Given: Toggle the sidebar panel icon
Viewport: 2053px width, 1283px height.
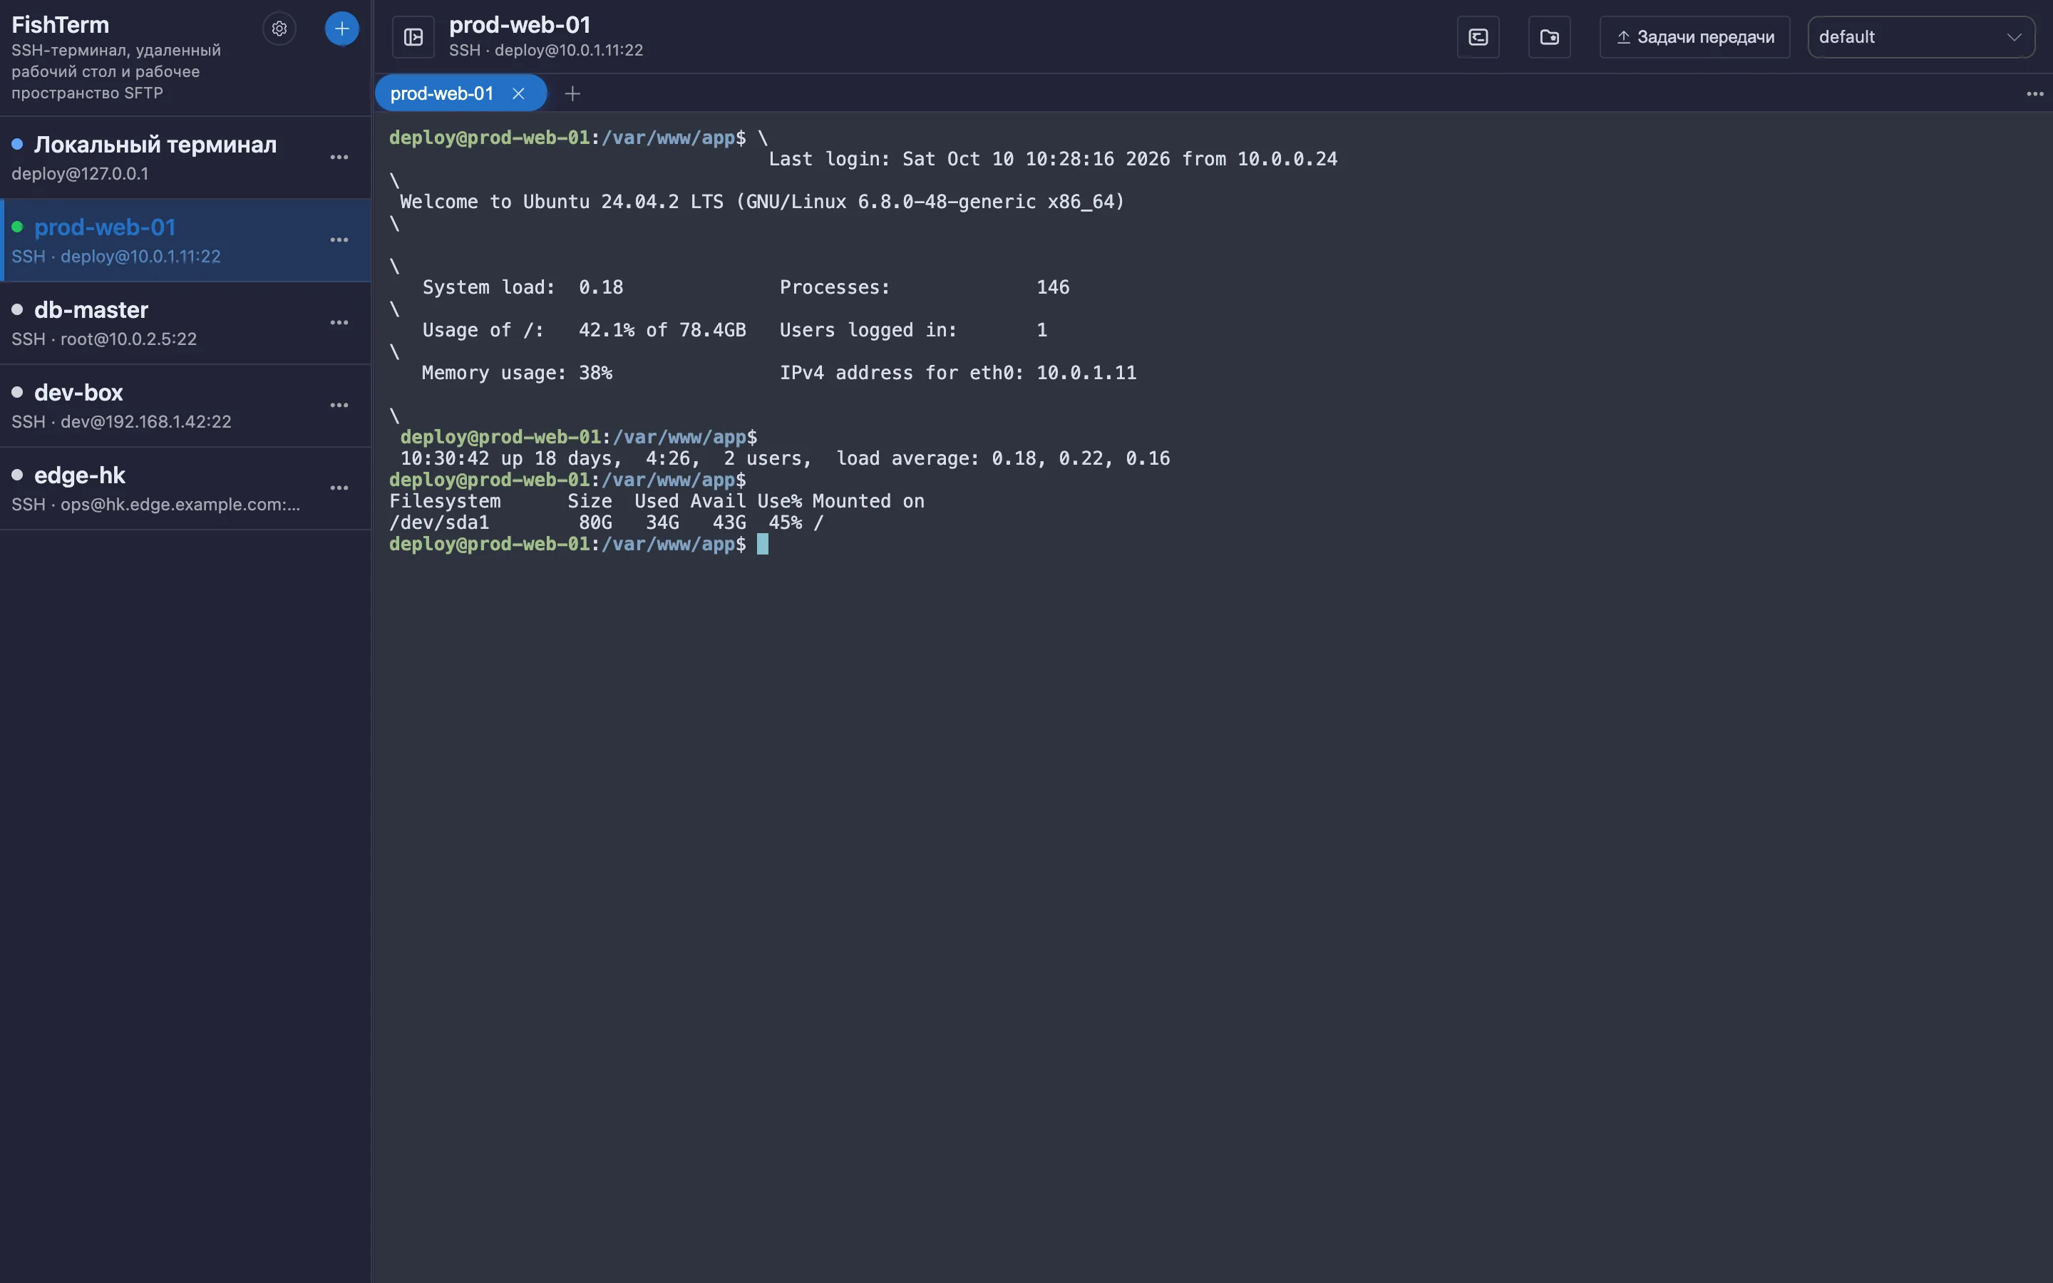Looking at the screenshot, I should point(413,37).
